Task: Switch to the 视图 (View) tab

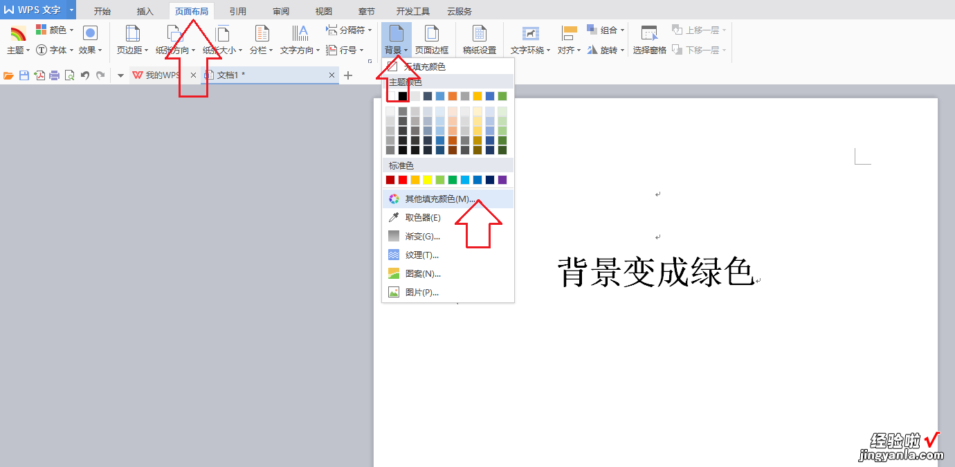Action: (324, 11)
